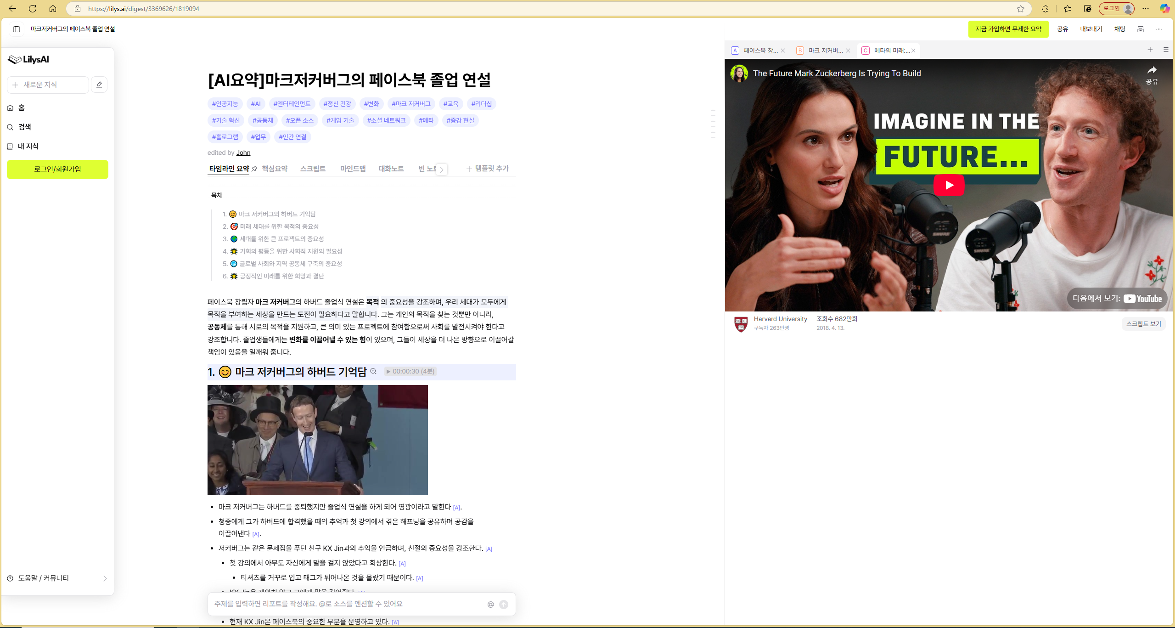Close source tab C 메타의 미래
Viewport: 1175px width, 628px height.
[913, 51]
